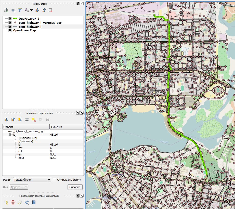
Task: Click the brown circle vertices symbol swatch
Action: [x=15, y=23]
